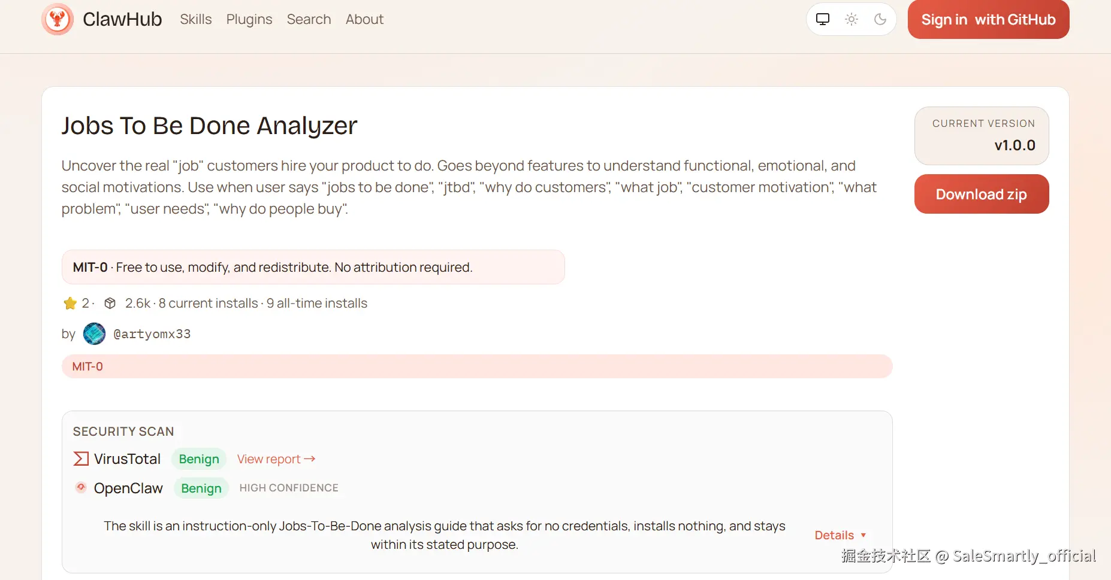
Task: Open the Plugins nav item
Action: pos(249,19)
